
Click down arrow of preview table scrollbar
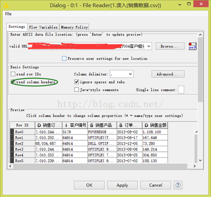point(200,160)
